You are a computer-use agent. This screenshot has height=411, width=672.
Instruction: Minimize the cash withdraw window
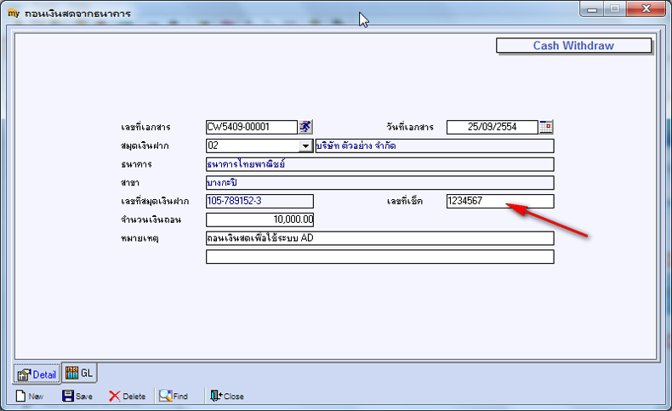[x=592, y=9]
